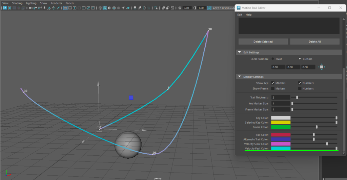This screenshot has height=180, width=347.
Task: Click the Bookmarks icon in panel toolbar
Action: point(44,8)
